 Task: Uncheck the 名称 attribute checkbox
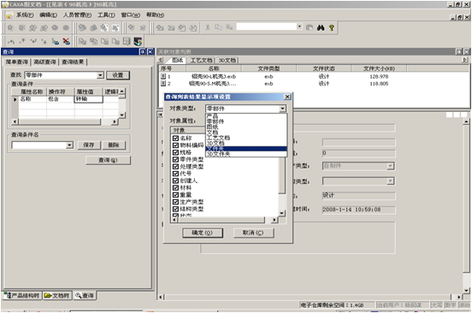176,139
